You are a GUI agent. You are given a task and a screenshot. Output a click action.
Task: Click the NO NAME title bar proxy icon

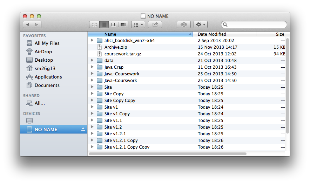143,16
